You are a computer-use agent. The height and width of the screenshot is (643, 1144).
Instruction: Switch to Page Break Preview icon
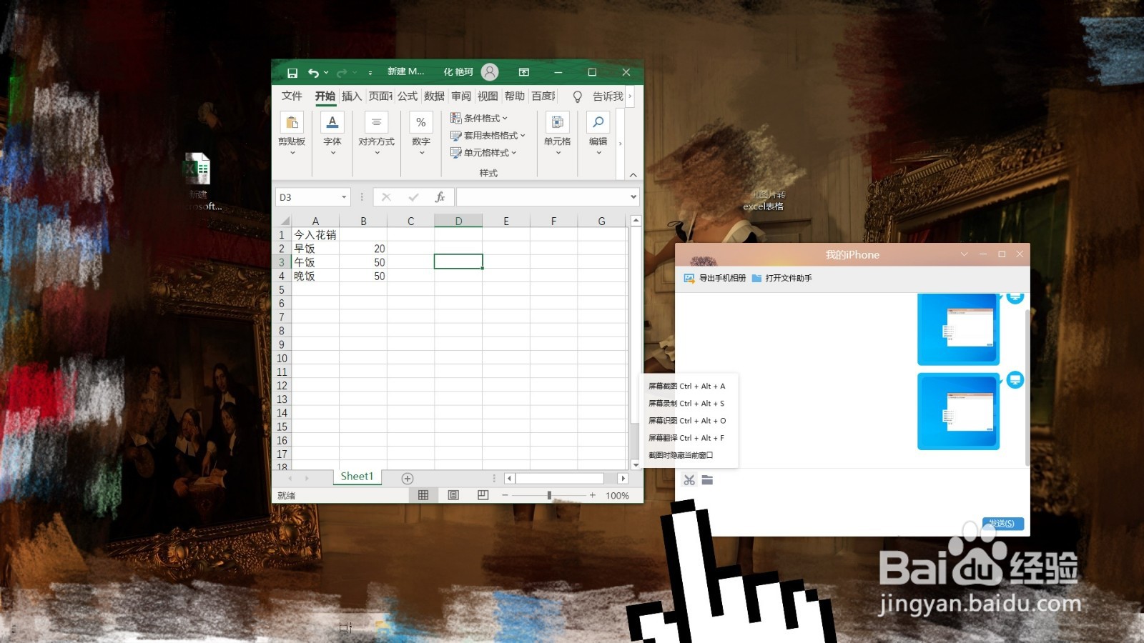(483, 495)
